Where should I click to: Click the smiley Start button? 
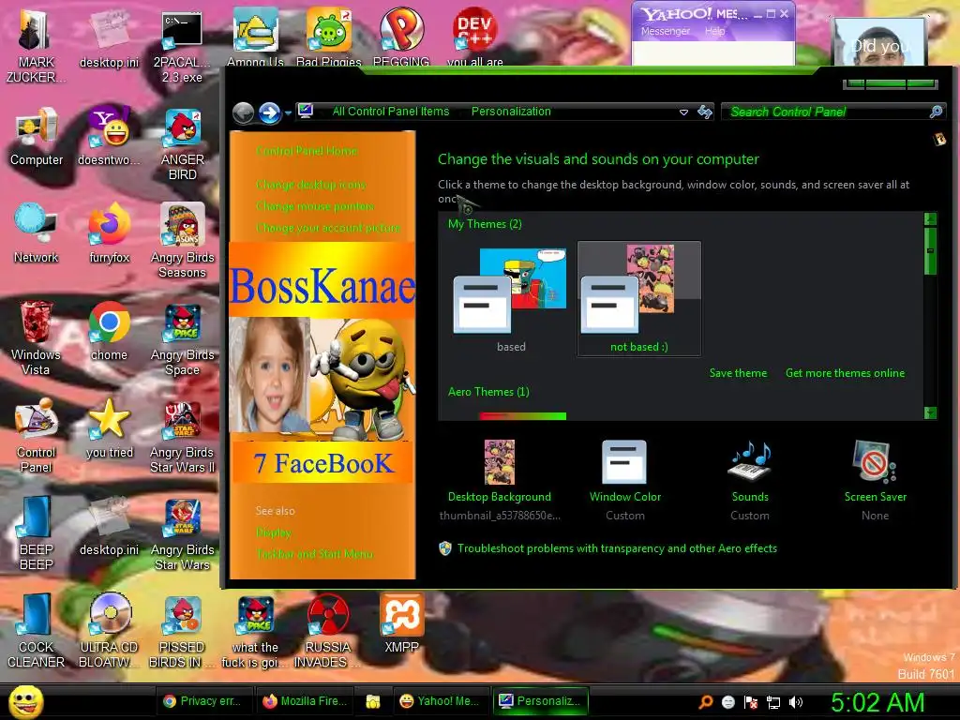pos(25,702)
